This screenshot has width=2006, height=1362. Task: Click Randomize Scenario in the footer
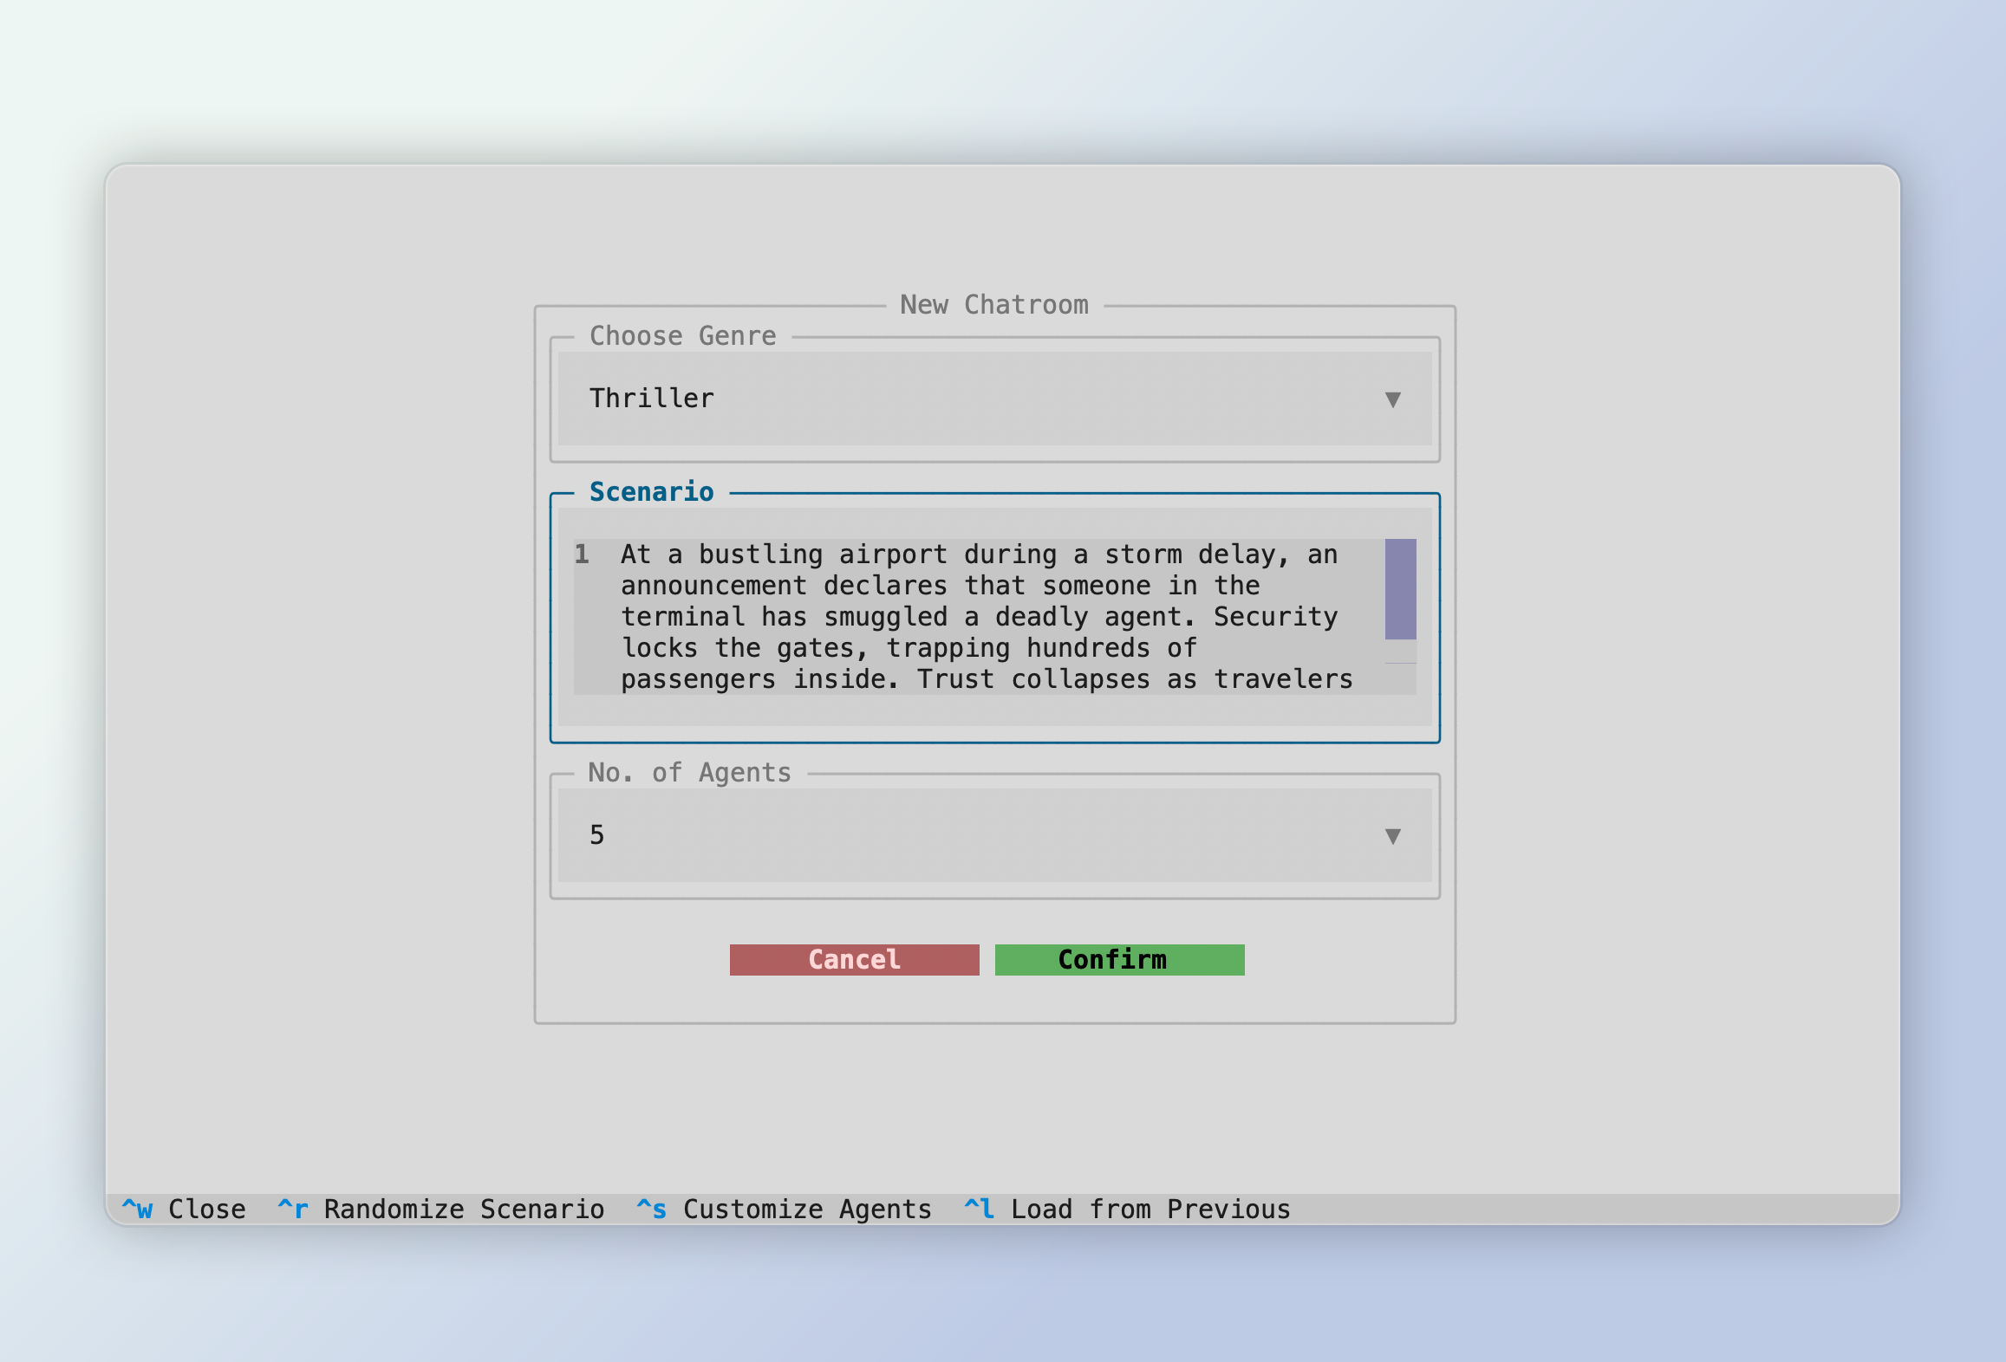(464, 1209)
